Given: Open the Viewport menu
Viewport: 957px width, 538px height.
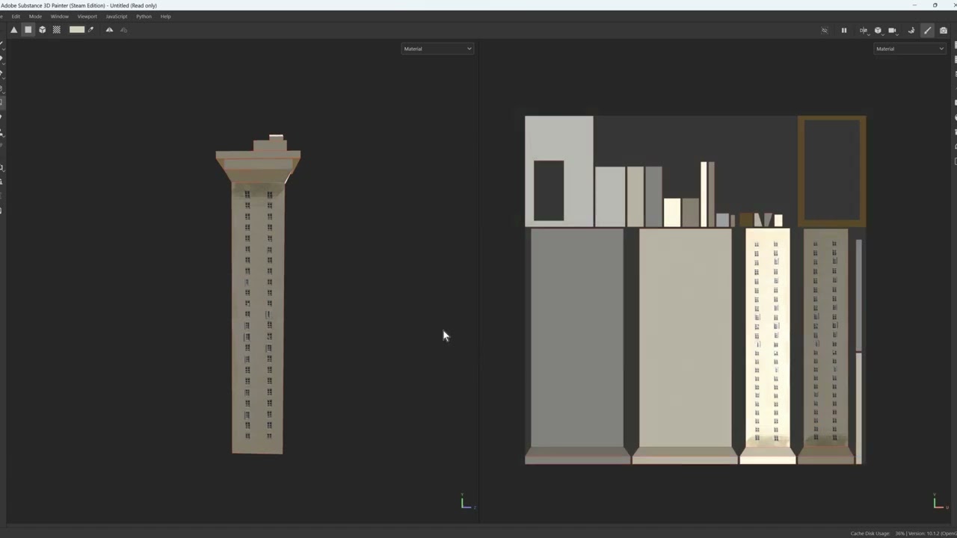Looking at the screenshot, I should click(x=87, y=16).
